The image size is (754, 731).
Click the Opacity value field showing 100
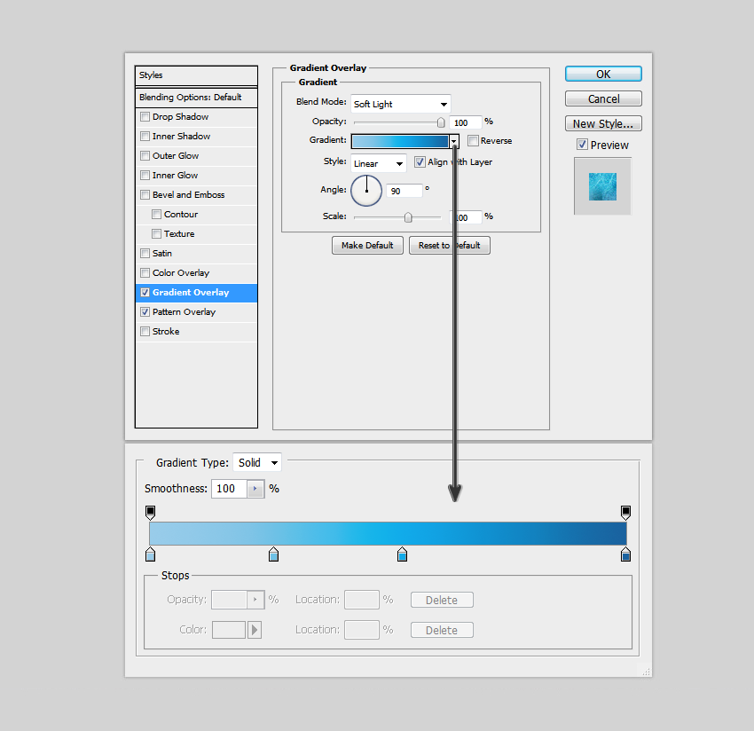coord(465,122)
